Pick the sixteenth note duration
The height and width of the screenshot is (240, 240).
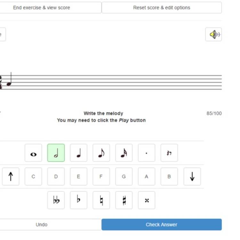coord(124,153)
